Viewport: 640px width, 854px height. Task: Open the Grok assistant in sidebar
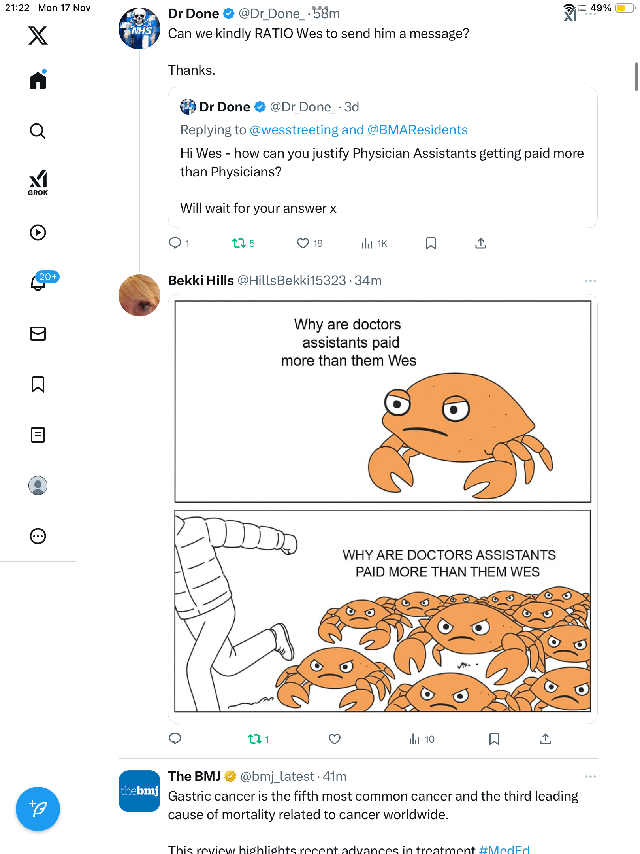click(x=38, y=183)
